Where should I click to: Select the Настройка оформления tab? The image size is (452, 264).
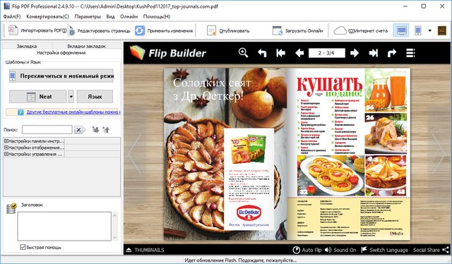click(61, 53)
